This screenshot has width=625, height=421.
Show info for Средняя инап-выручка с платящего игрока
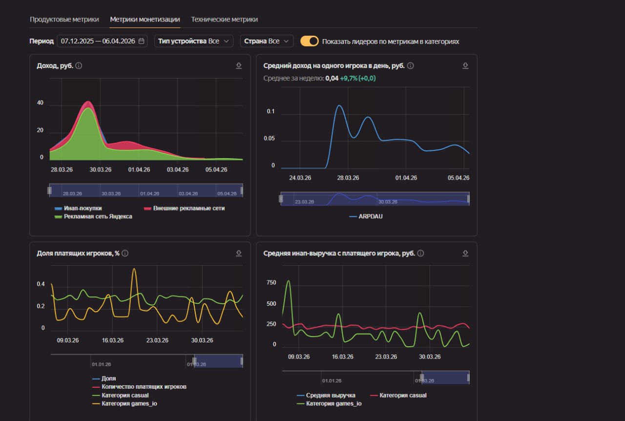point(420,253)
